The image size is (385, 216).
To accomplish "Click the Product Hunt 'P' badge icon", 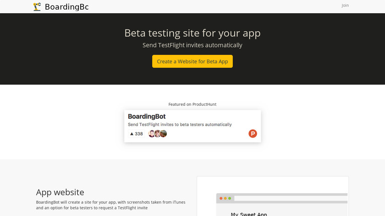I will click(253, 134).
